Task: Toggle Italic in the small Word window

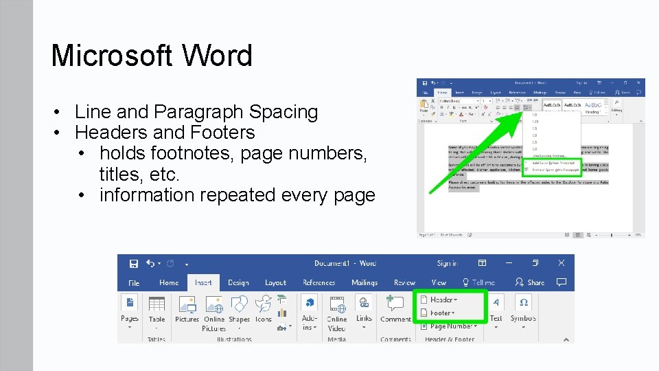Action: pos(447,108)
